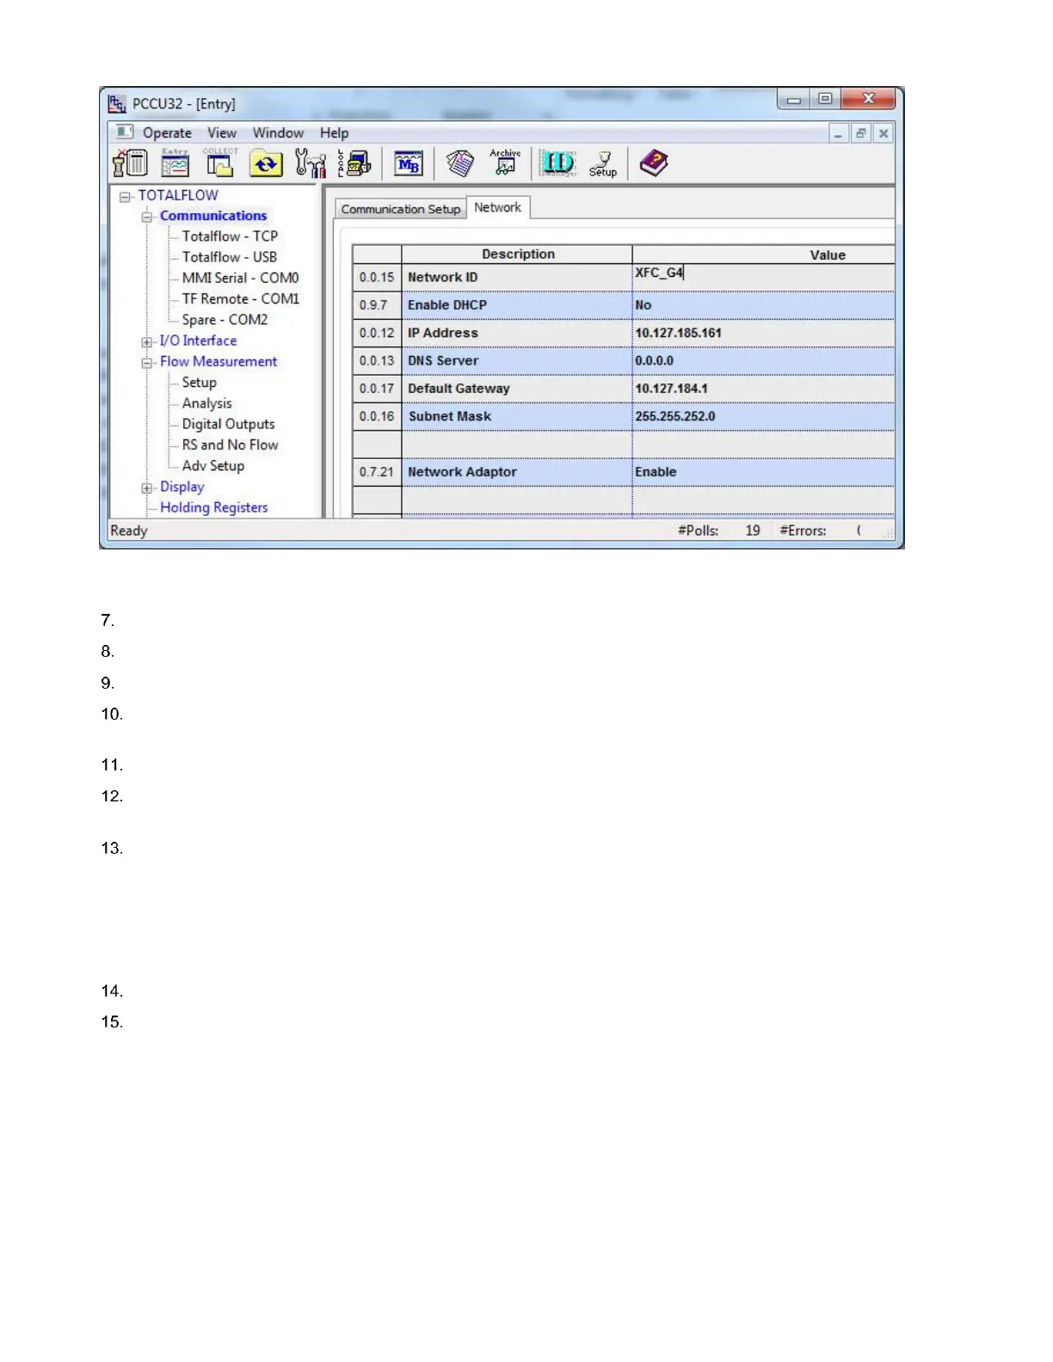Select MMI Serial - COM0 tree item
The width and height of the screenshot is (1053, 1362).
pos(240,278)
